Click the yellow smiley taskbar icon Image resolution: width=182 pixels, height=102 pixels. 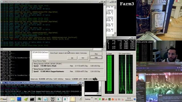(73, 99)
